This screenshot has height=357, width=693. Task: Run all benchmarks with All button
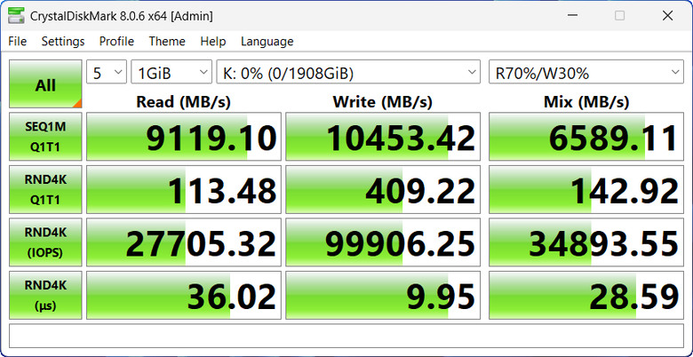(45, 84)
